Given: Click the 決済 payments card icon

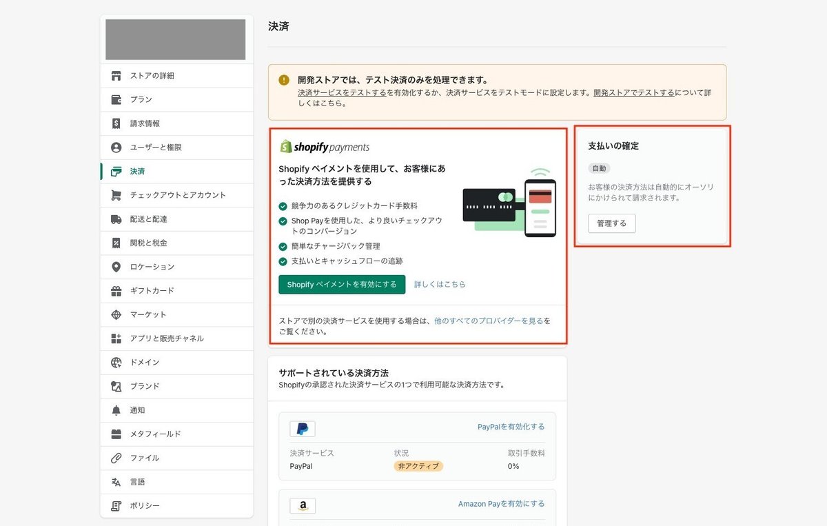Looking at the screenshot, I should [116, 171].
